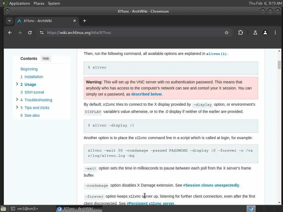Click the window menu button in title bar
Viewport: 283px width, 212px height.
[x=7, y=11]
